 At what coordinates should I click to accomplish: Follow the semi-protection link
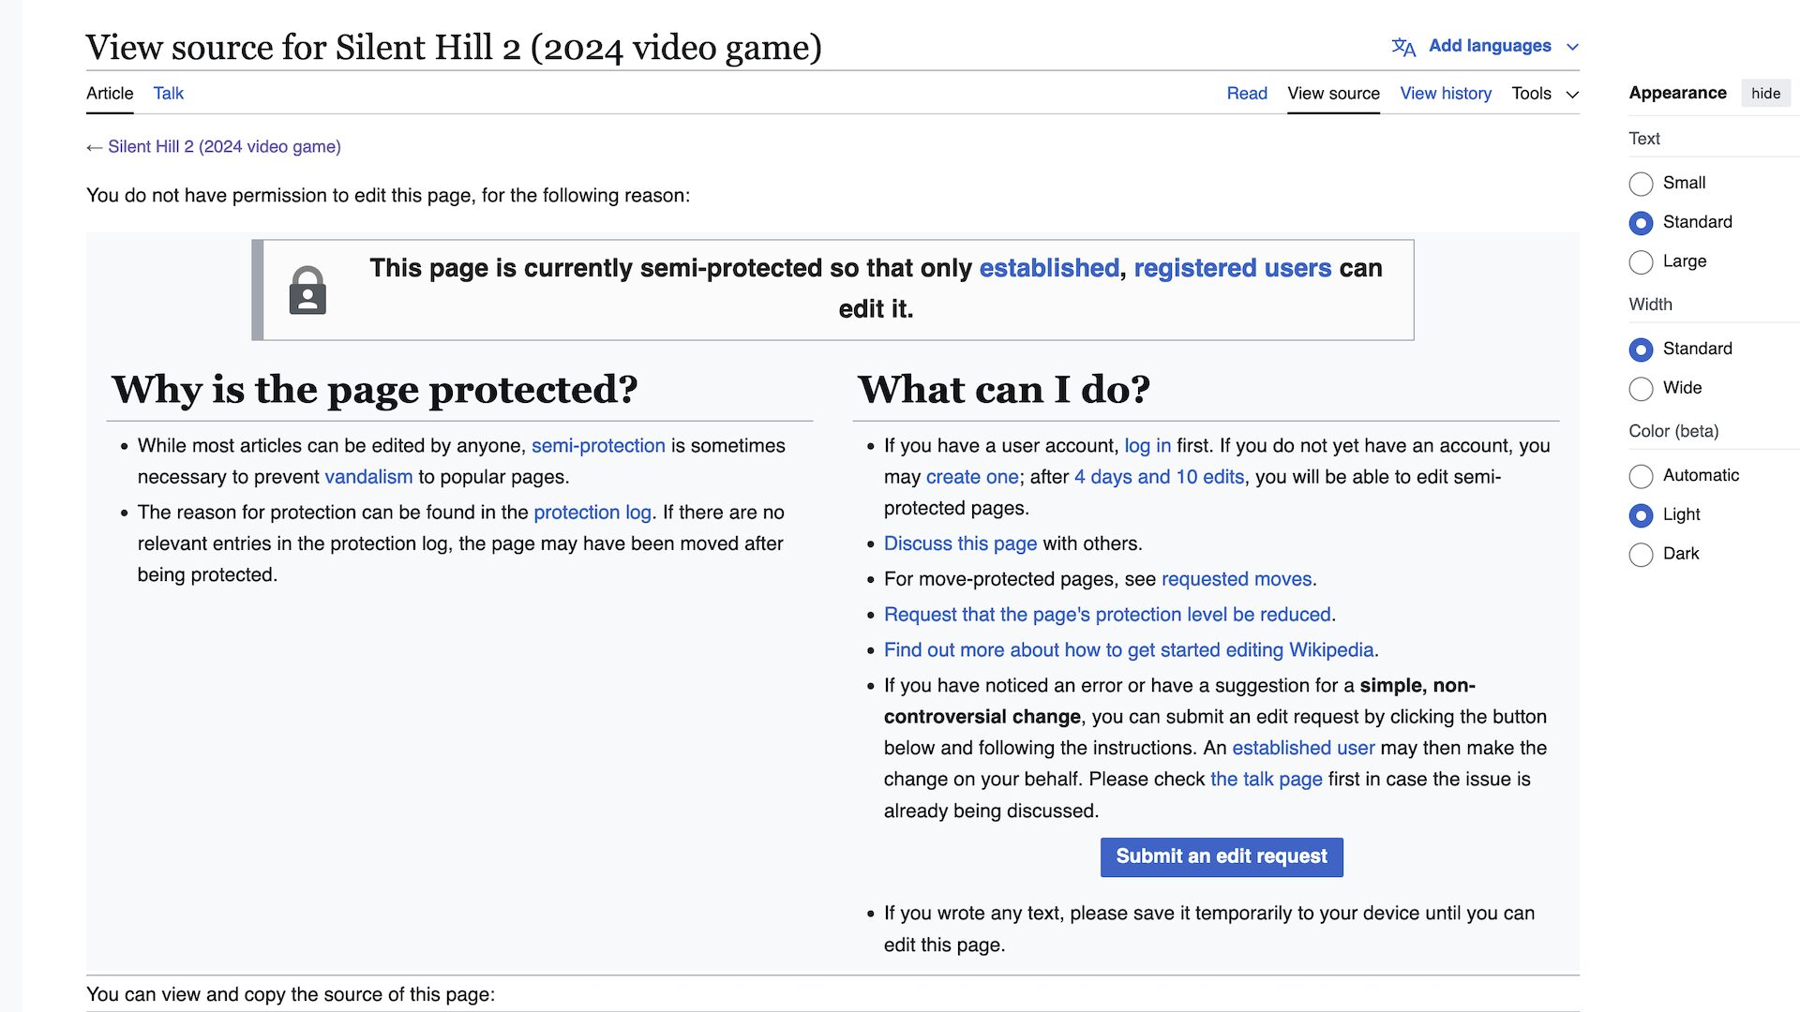[598, 446]
